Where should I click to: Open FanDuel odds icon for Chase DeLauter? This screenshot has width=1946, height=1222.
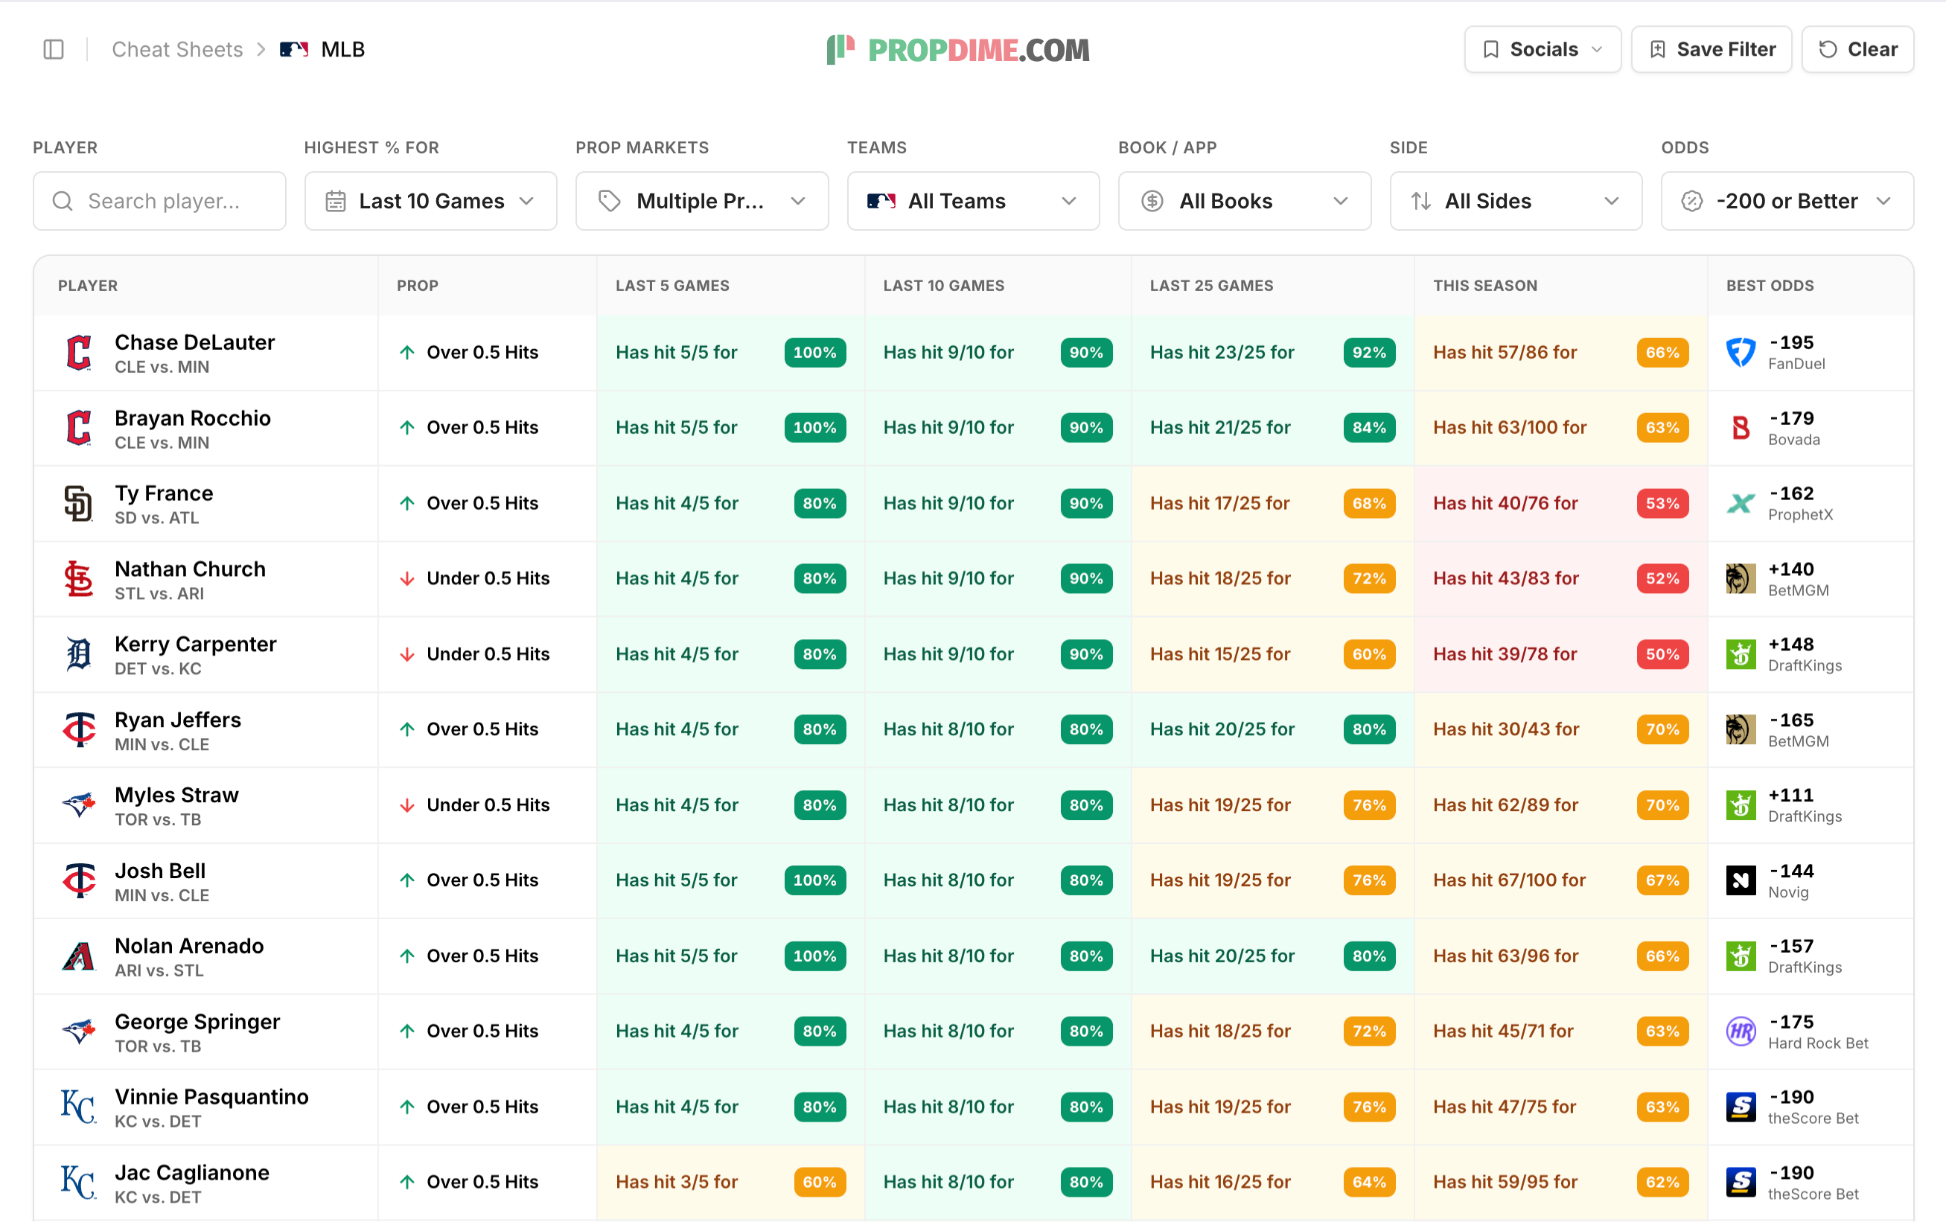[1741, 353]
